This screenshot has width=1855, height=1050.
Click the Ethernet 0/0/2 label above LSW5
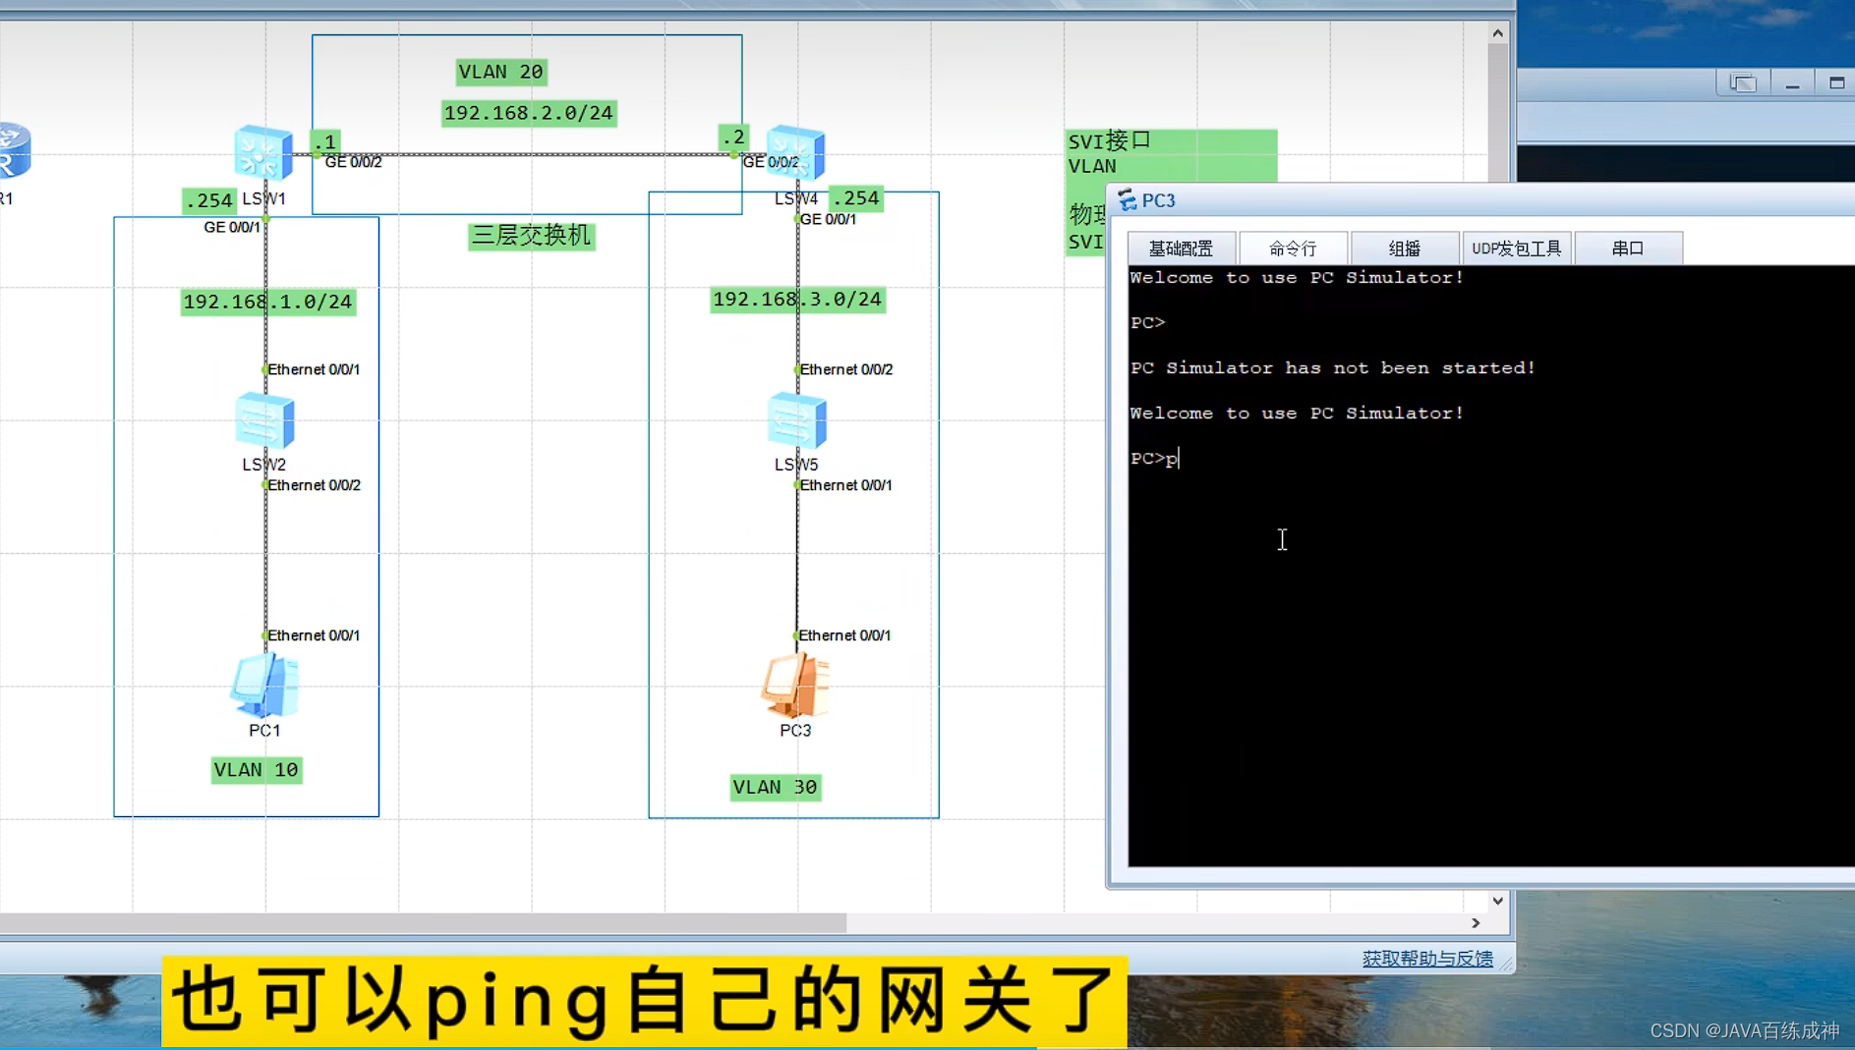(x=846, y=369)
